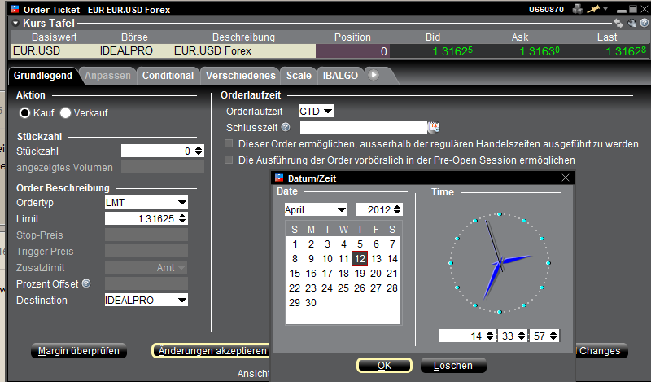Click the info icon next to Schlusszeit

(286, 127)
